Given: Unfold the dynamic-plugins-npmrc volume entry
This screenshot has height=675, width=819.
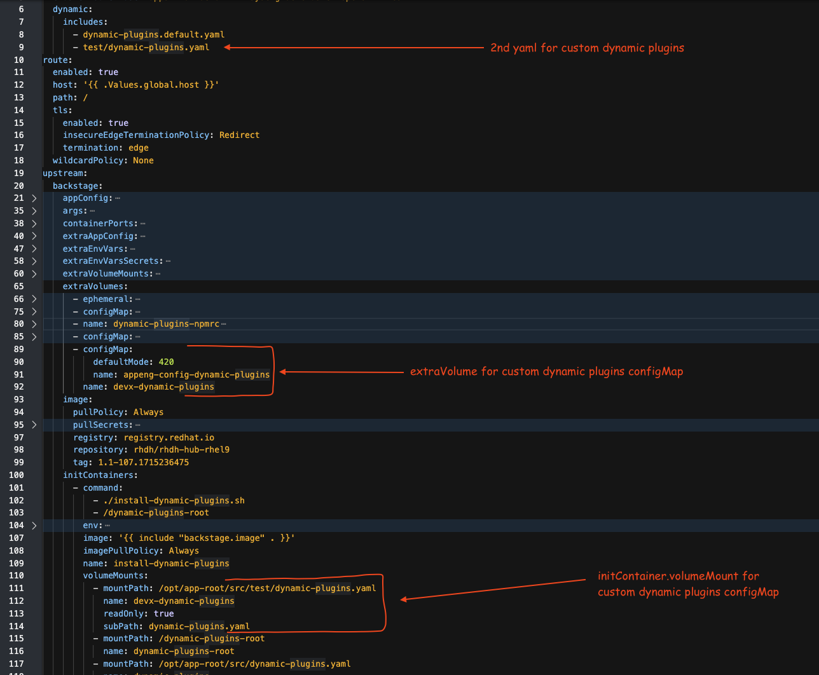Looking at the screenshot, I should click(34, 324).
